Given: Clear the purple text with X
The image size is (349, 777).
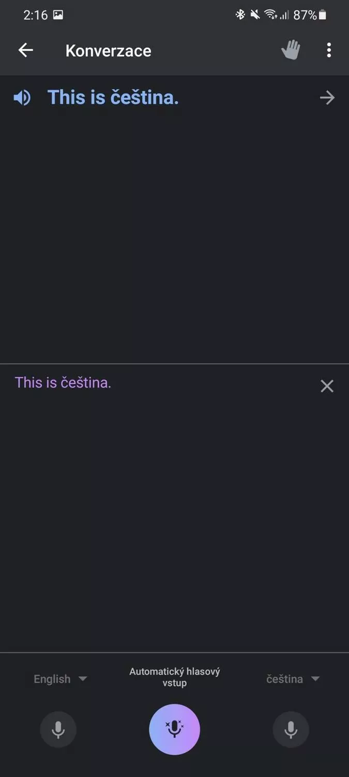Looking at the screenshot, I should coord(327,386).
